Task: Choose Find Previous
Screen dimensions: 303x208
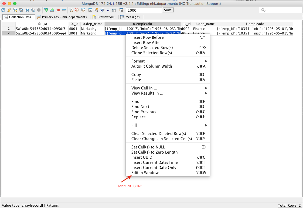Action: click(x=168, y=112)
